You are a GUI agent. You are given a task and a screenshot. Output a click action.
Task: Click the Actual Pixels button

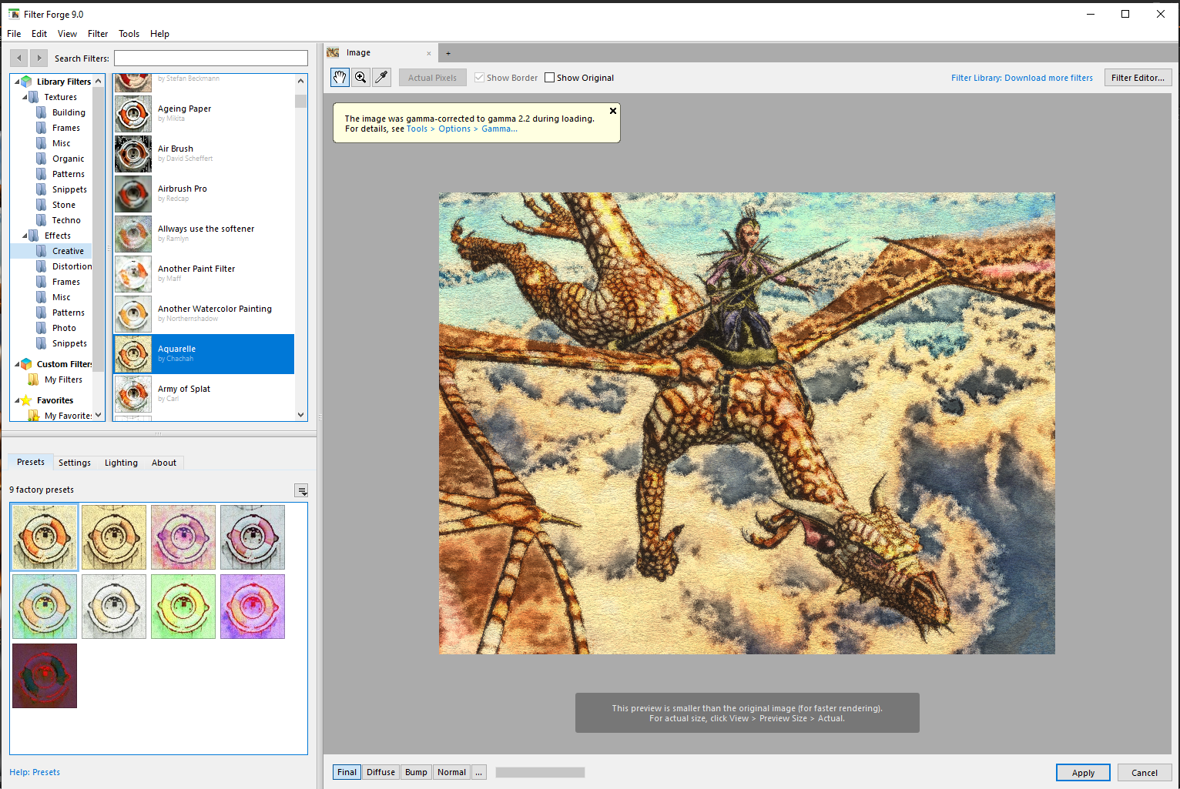tap(432, 78)
